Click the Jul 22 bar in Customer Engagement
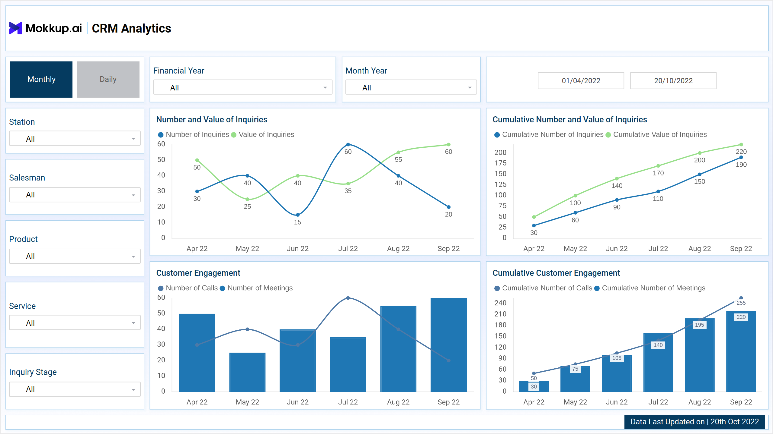773x434 pixels. (x=348, y=364)
